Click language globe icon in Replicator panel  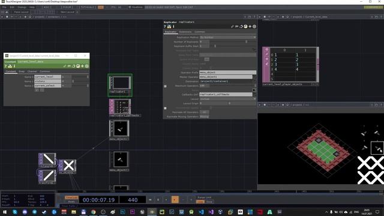pos(245,26)
